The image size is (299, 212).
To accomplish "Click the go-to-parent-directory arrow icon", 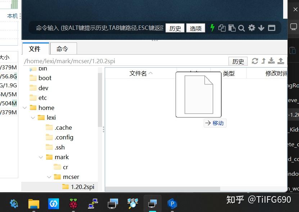I will pos(263,61).
